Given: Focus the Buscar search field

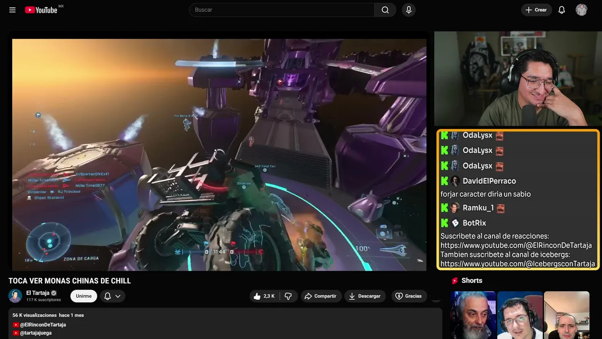Looking at the screenshot, I should (x=282, y=10).
